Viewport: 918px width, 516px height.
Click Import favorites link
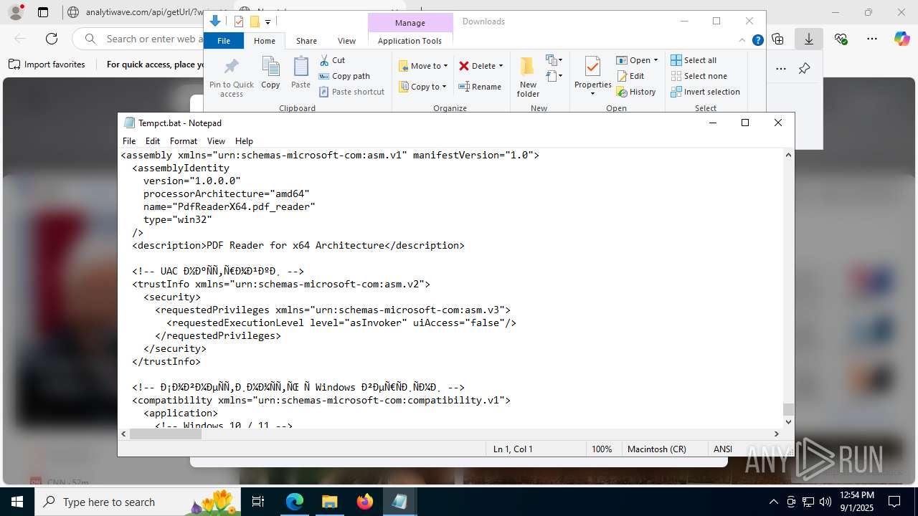coord(47,64)
